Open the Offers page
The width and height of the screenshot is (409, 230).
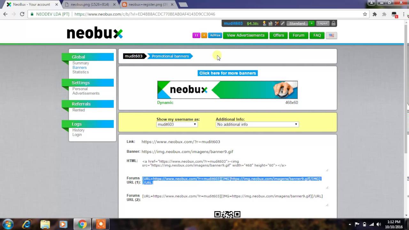point(278,35)
